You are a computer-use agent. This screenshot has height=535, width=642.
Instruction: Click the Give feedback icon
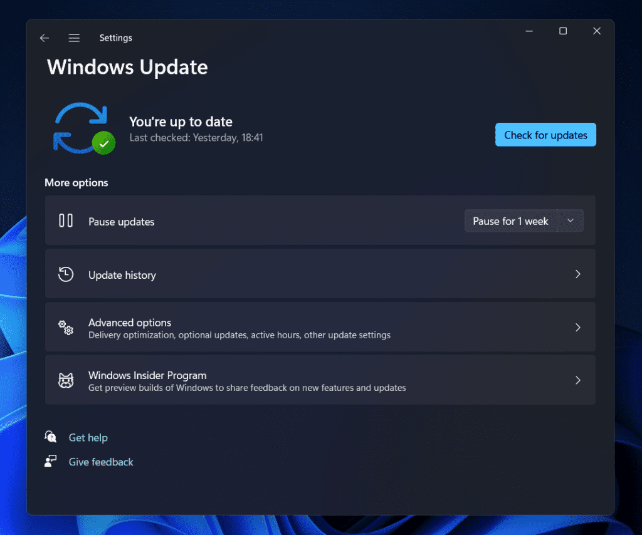pos(51,461)
